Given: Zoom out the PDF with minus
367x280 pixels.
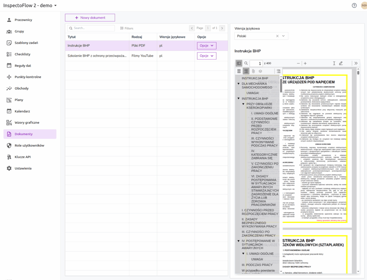Looking at the screenshot, I should tap(298, 63).
